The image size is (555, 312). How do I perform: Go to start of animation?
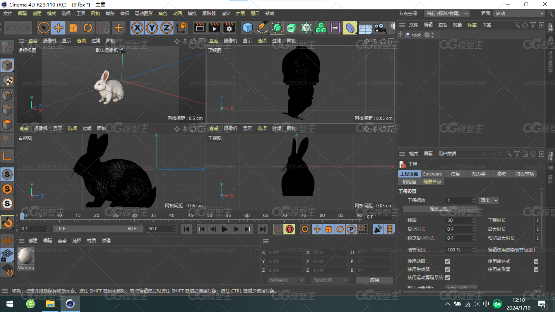click(186, 230)
